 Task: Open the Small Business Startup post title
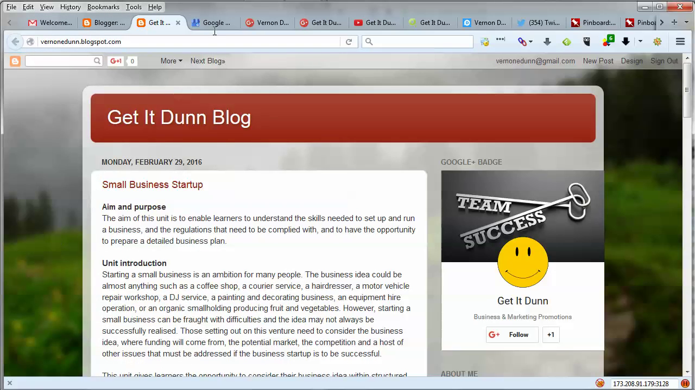tap(153, 185)
